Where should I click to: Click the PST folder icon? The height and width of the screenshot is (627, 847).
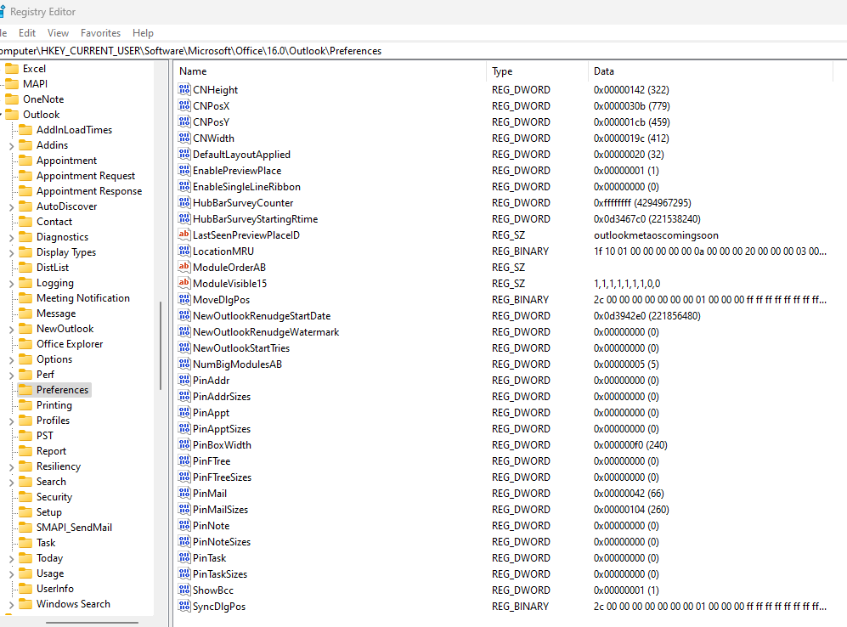(25, 436)
